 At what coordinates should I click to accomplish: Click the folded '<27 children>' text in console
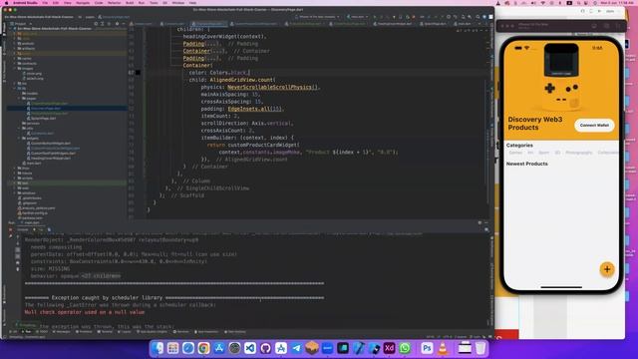[101, 275]
